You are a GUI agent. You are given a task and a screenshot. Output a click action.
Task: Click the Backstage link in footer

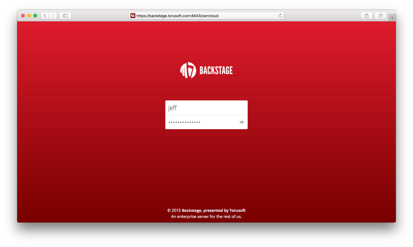(x=192, y=210)
